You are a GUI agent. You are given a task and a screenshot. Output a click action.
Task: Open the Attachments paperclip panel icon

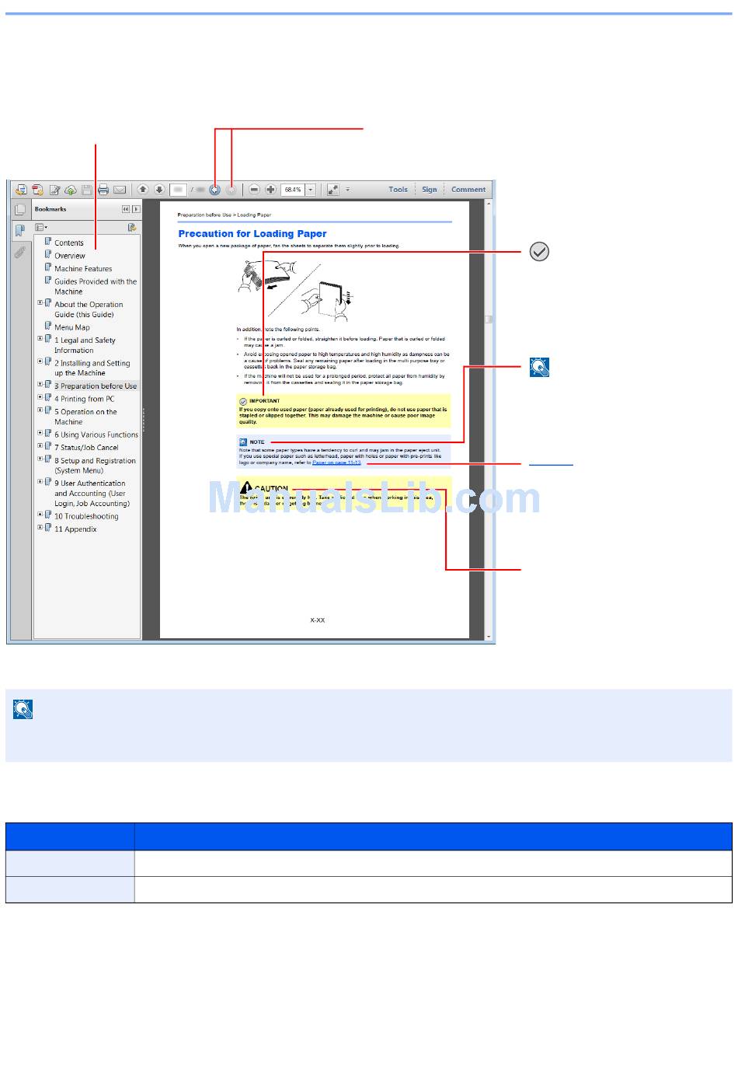click(x=20, y=253)
